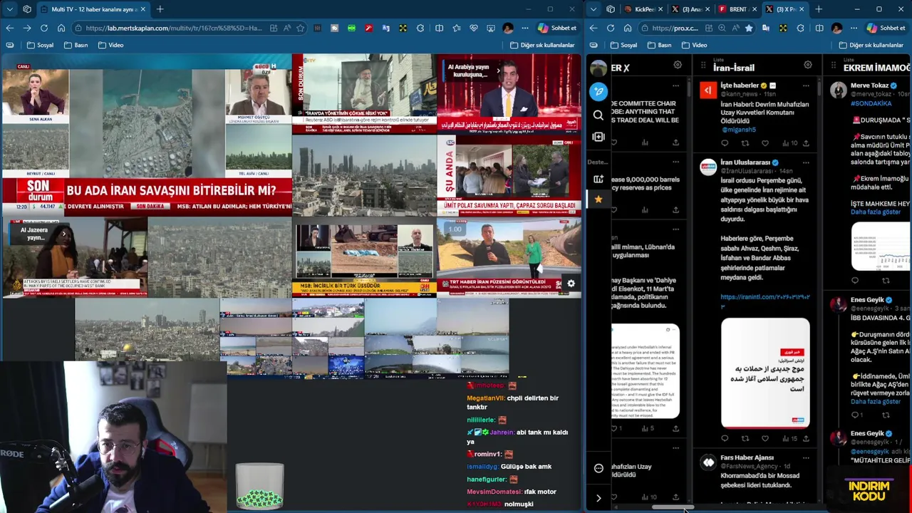Click the Enes Geyik name above the İBB DAVASINDA post

(866, 300)
